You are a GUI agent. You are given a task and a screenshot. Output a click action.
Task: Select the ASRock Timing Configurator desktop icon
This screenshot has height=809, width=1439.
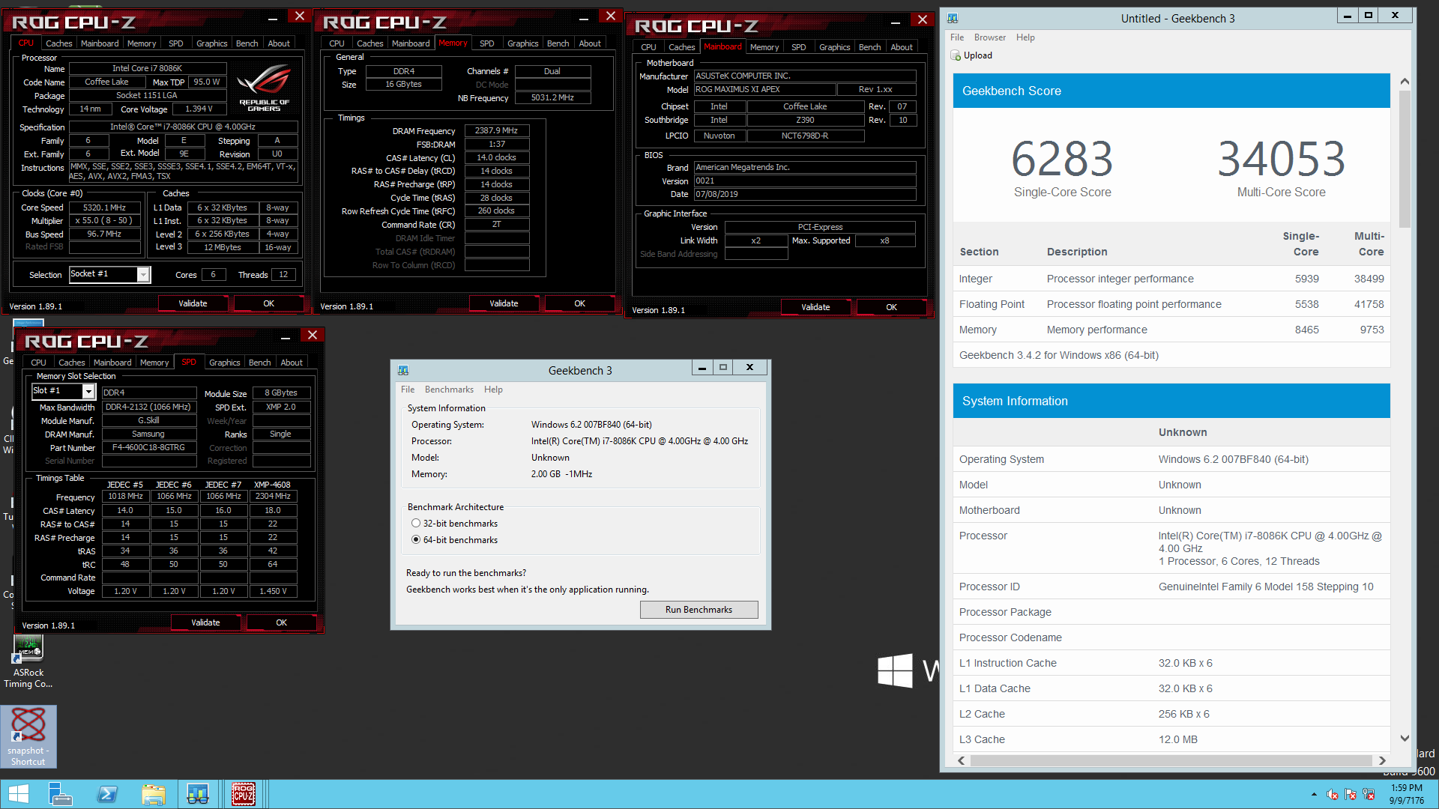pos(28,661)
